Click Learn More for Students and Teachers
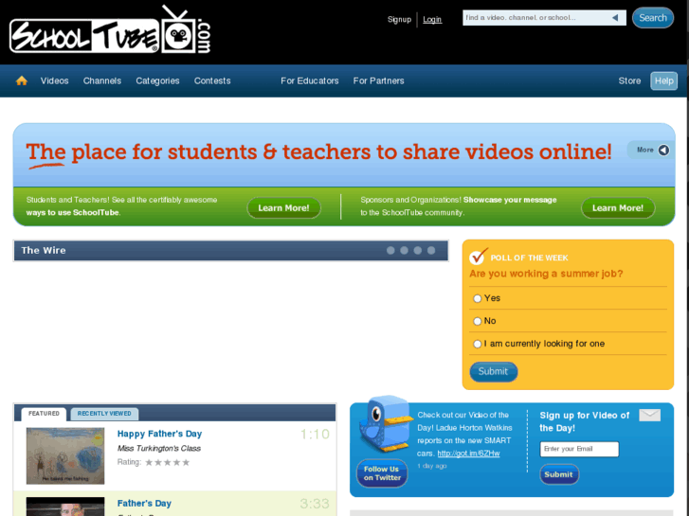The width and height of the screenshot is (689, 516). tap(284, 207)
